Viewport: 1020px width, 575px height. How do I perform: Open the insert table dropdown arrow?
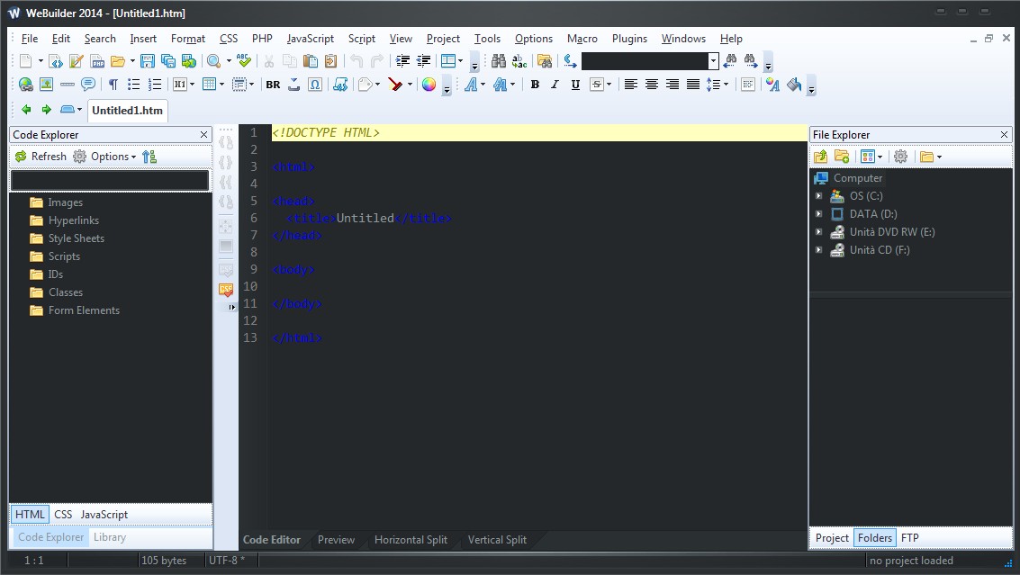pyautogui.click(x=221, y=85)
